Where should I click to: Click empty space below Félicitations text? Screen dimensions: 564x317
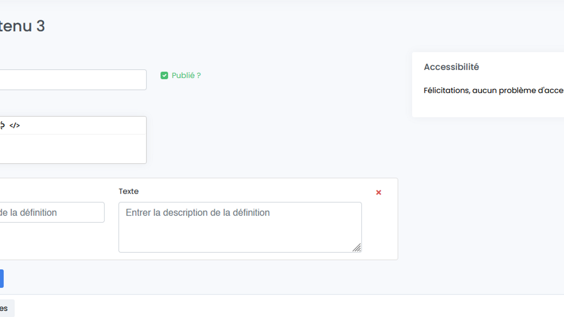pyautogui.click(x=485, y=107)
